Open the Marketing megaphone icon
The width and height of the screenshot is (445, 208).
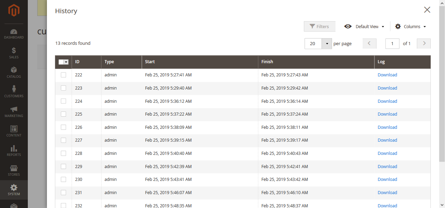[x=14, y=109]
